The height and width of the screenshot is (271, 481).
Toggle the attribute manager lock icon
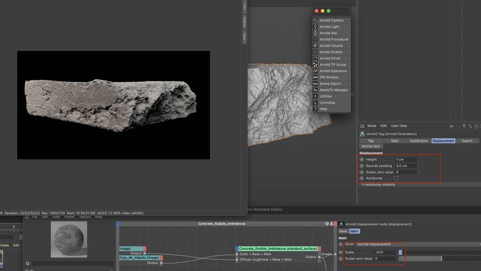point(476,126)
